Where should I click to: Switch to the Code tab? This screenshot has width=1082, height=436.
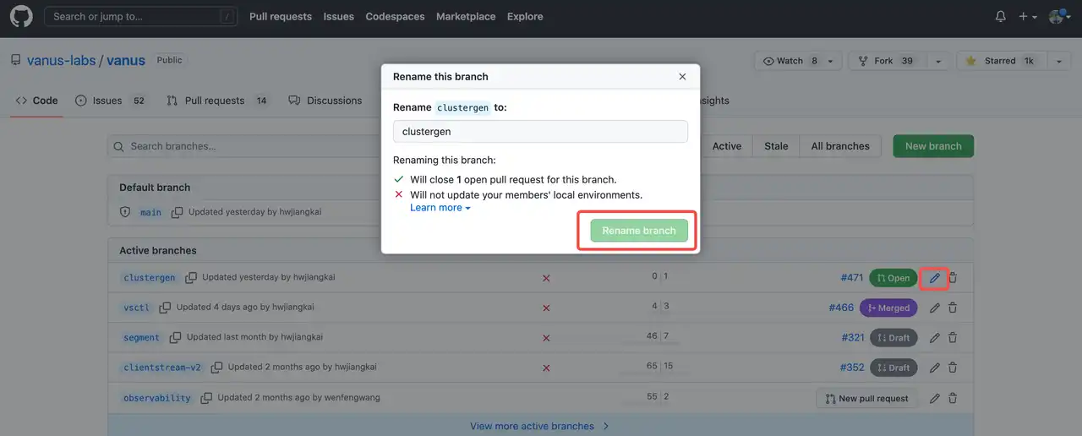point(37,101)
